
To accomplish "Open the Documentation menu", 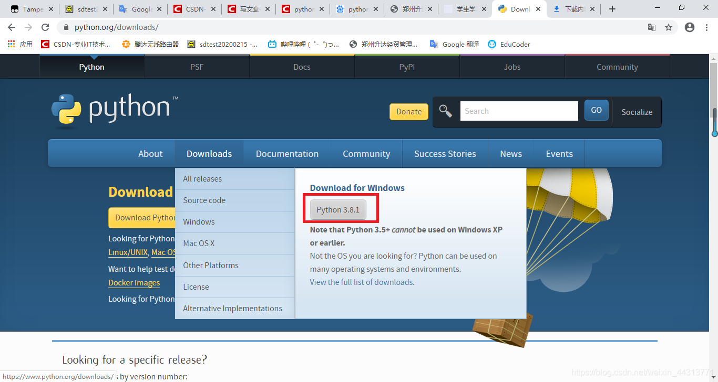I will coord(287,154).
